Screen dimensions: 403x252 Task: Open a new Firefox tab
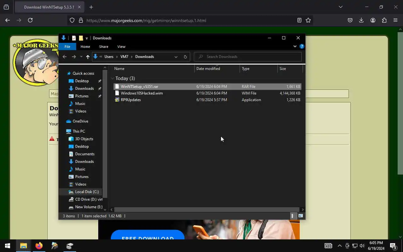pyautogui.click(x=91, y=7)
